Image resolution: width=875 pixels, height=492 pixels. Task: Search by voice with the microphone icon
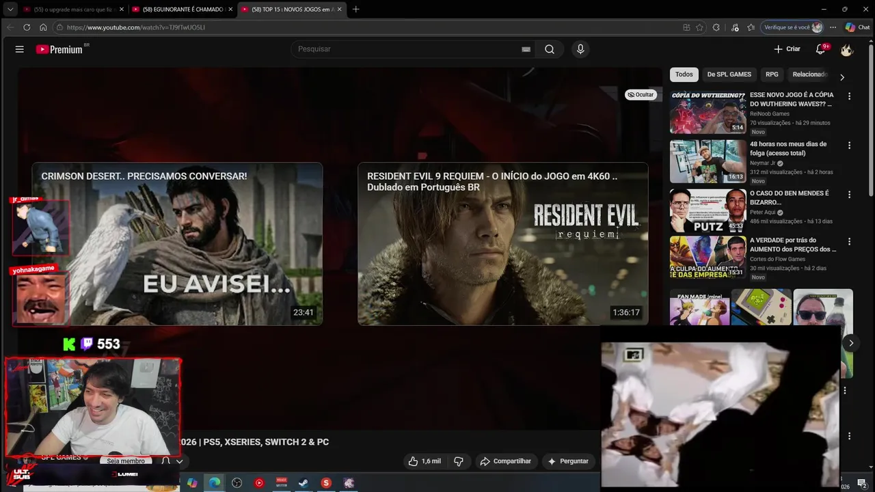580,49
